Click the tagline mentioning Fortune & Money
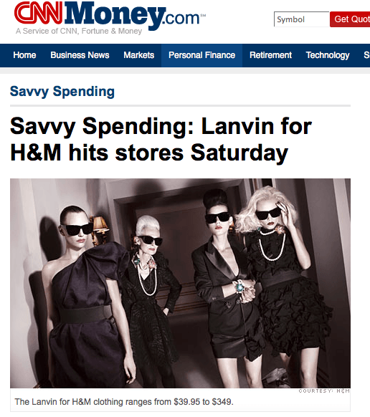Image resolution: width=370 pixels, height=417 pixels. coord(79,31)
